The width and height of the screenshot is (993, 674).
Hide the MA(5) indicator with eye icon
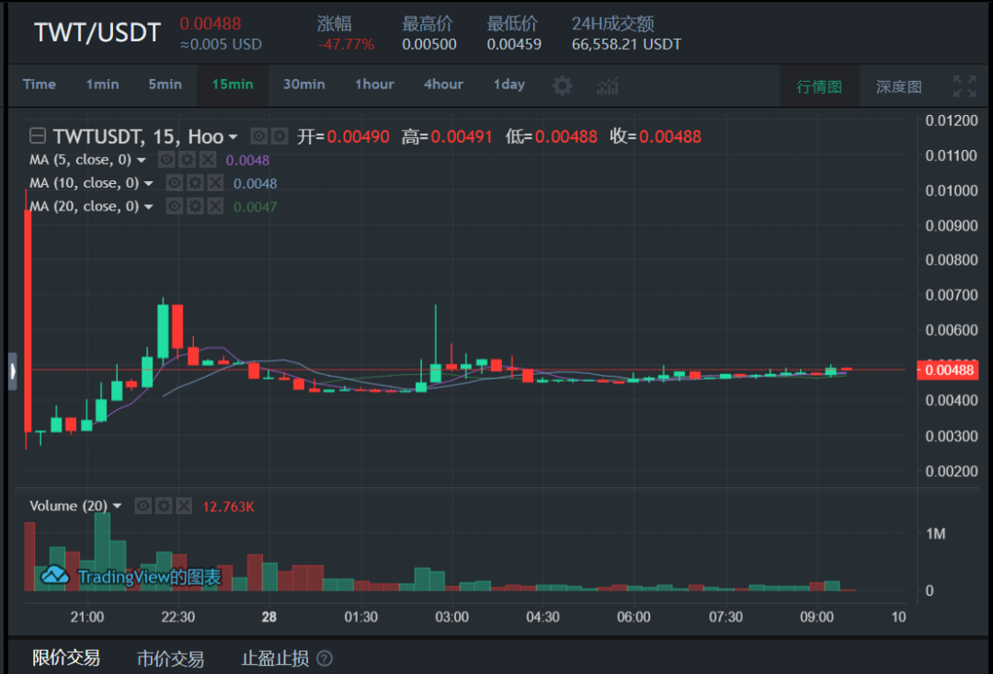click(166, 159)
